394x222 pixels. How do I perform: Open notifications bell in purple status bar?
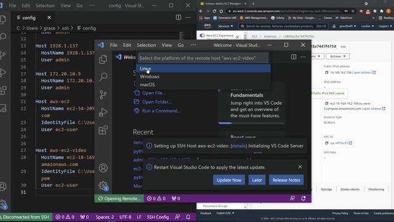[x=304, y=199]
